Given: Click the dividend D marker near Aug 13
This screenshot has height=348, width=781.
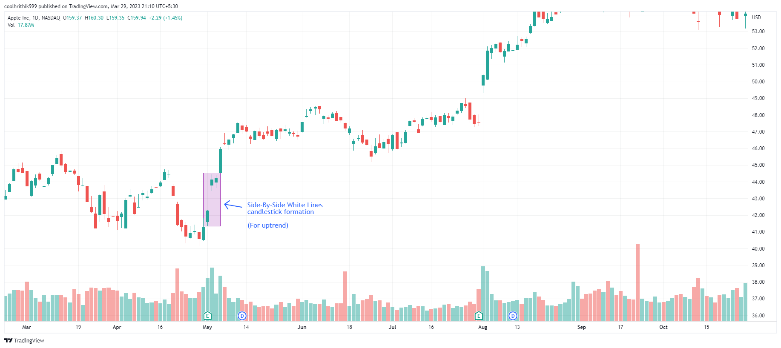Looking at the screenshot, I should tap(513, 316).
